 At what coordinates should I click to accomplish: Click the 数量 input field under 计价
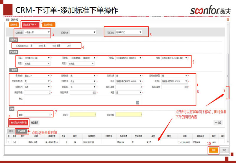click(x=38, y=114)
